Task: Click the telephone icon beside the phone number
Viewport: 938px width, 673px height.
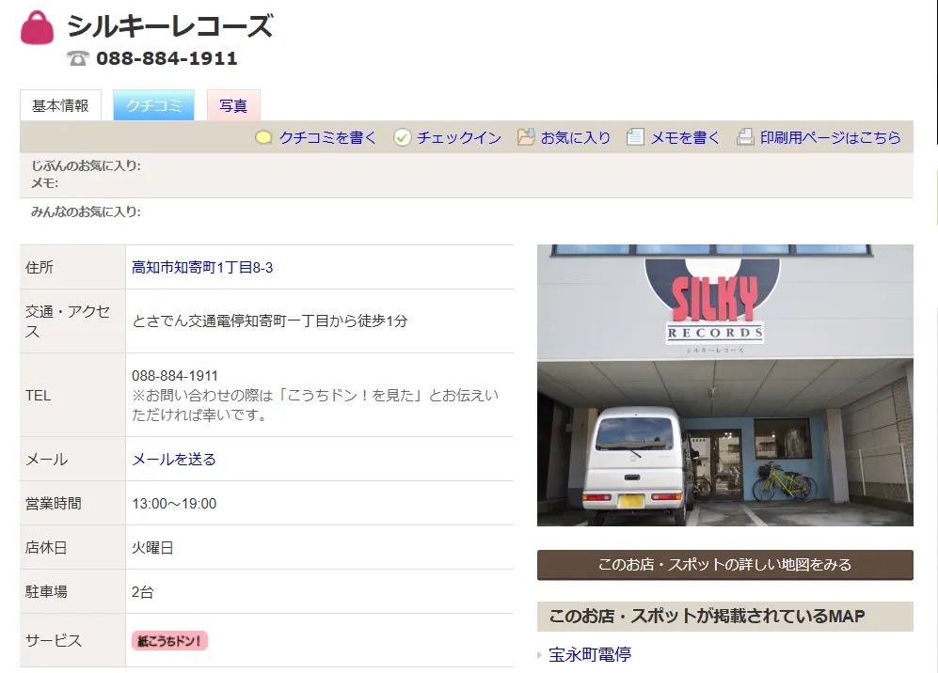Action: point(78,58)
